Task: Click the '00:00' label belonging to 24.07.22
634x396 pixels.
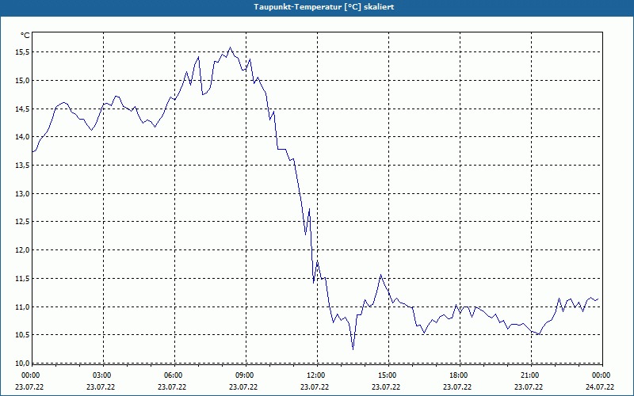Action: pyautogui.click(x=602, y=375)
